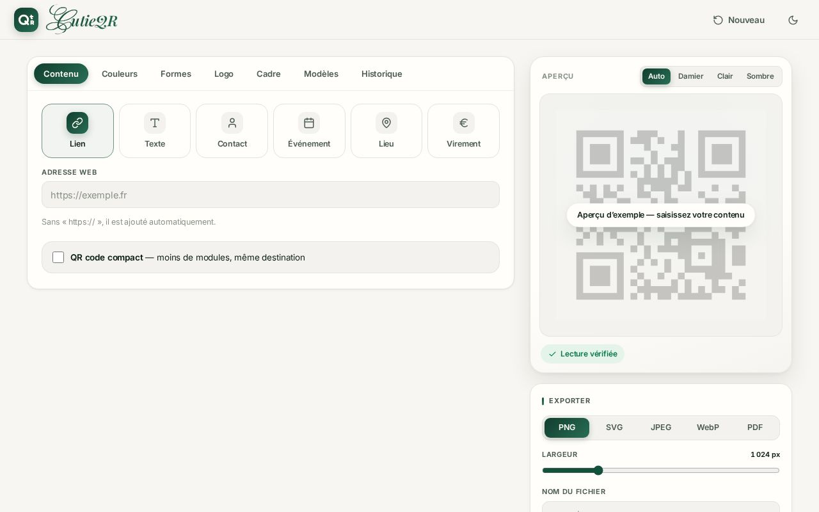819x512 pixels.
Task: Set preview background to Damier
Action: [691, 76]
